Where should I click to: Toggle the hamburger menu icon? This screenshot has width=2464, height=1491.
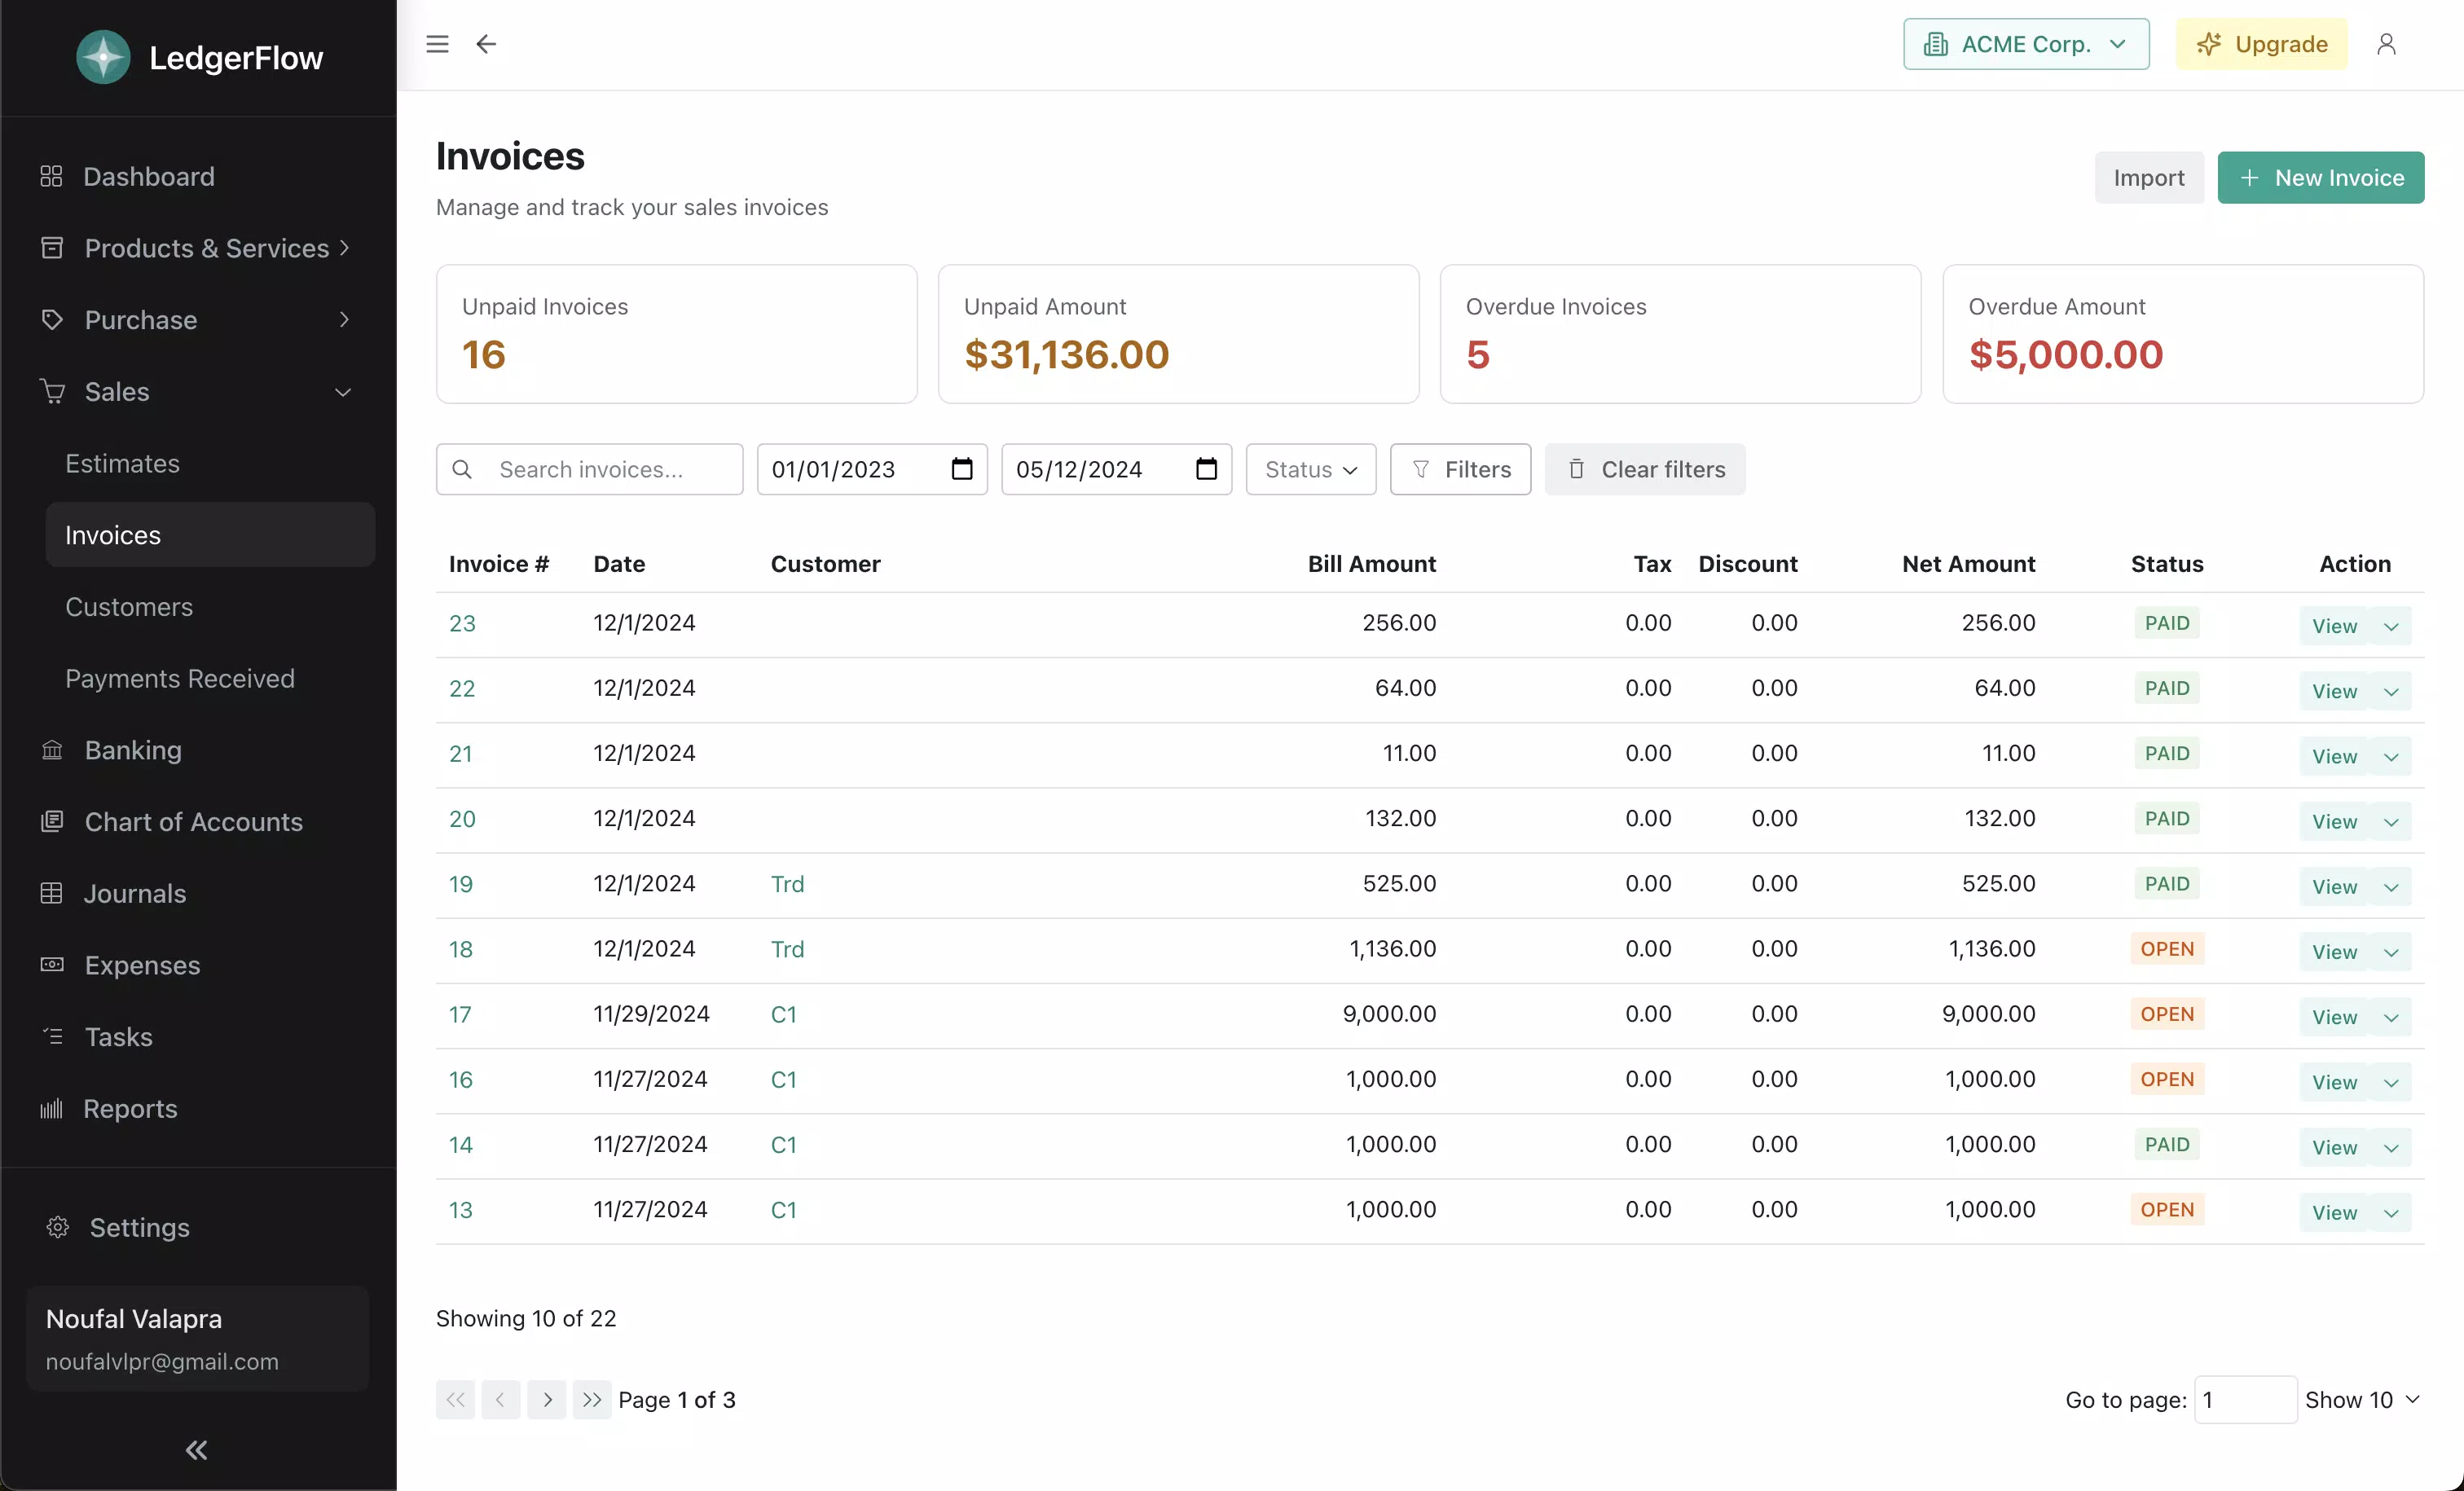pyautogui.click(x=437, y=44)
